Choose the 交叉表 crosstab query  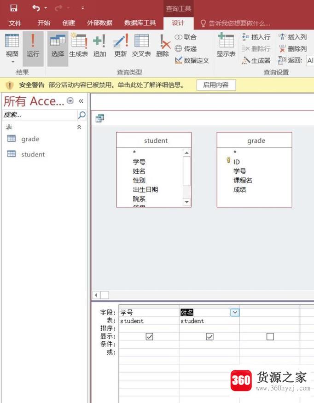point(141,45)
